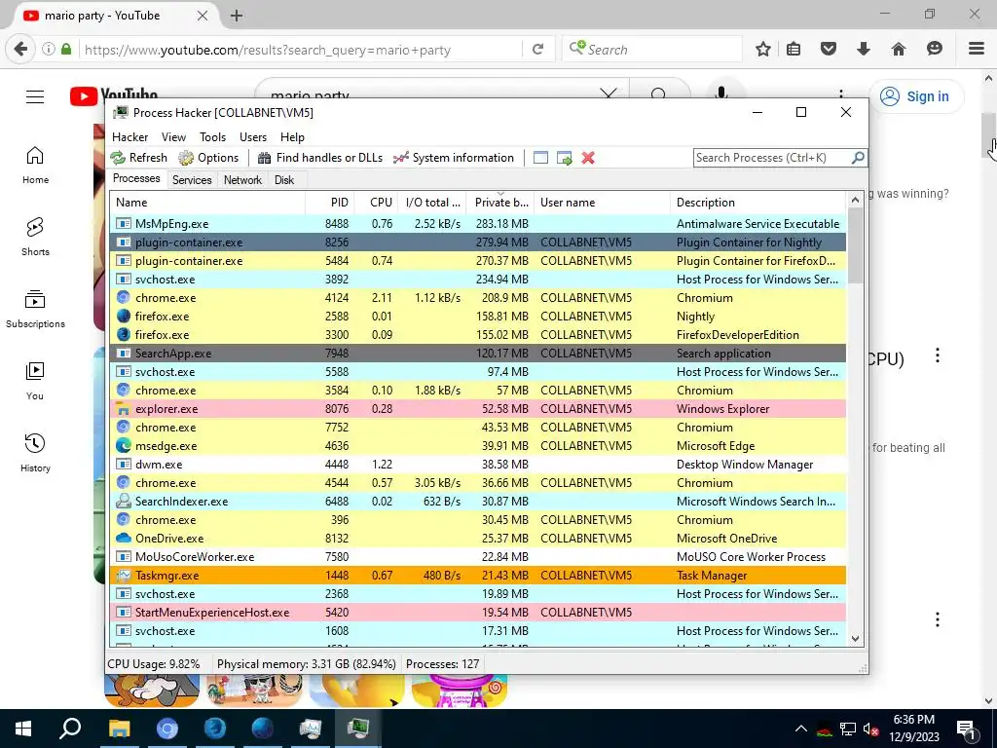Select the dwm.exe process row
The image size is (997, 748).
tap(477, 465)
